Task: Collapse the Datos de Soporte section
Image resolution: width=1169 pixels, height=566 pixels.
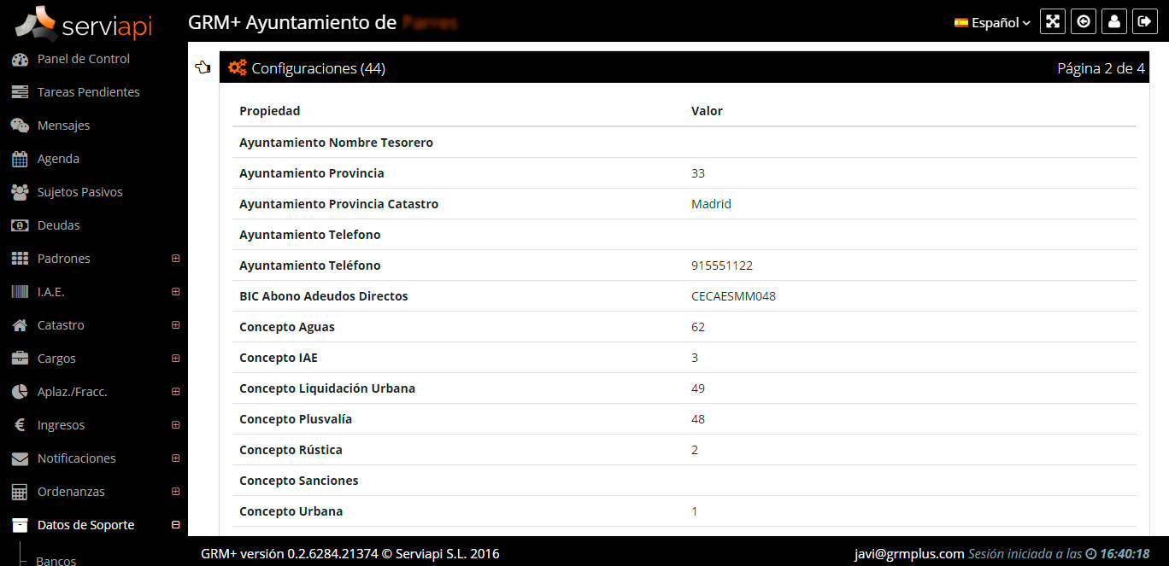Action: coord(176,525)
